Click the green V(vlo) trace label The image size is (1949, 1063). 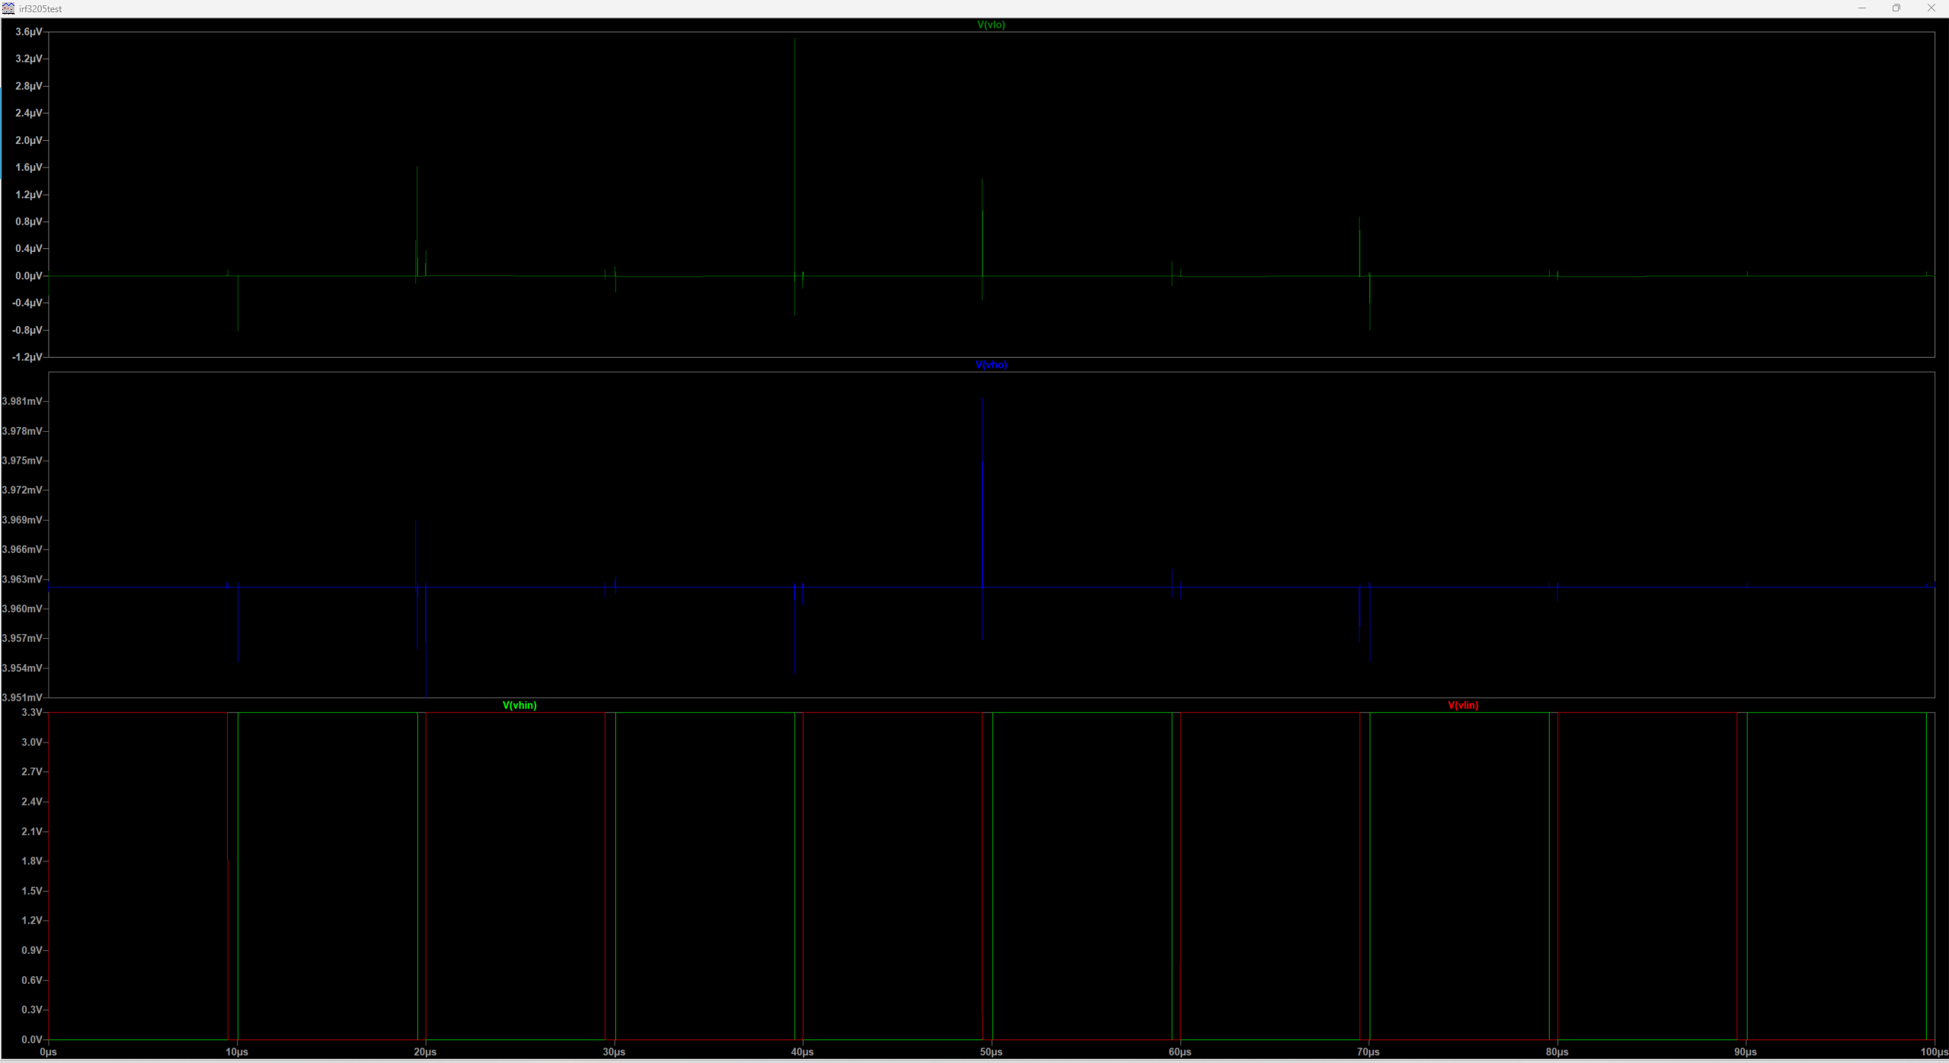click(x=990, y=24)
